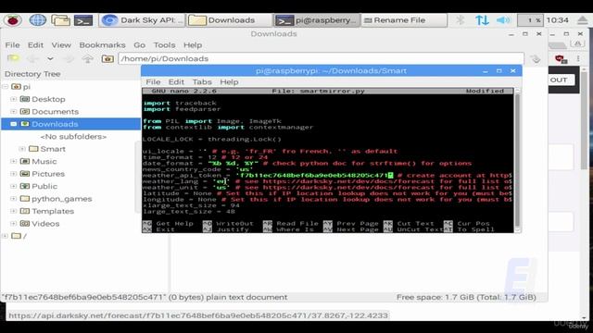The height and width of the screenshot is (333, 593).
Task: Open the file manager File menu
Action: pyautogui.click(x=12, y=45)
